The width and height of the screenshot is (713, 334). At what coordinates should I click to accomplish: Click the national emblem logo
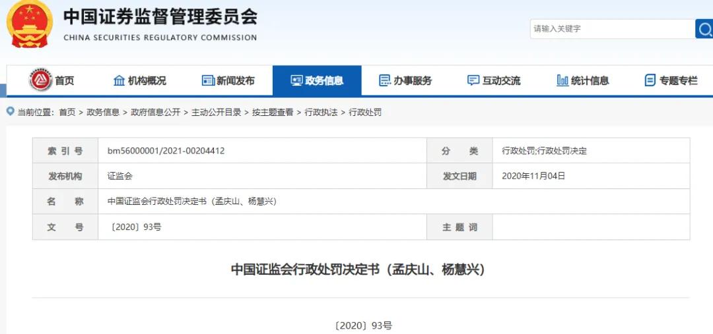30,24
